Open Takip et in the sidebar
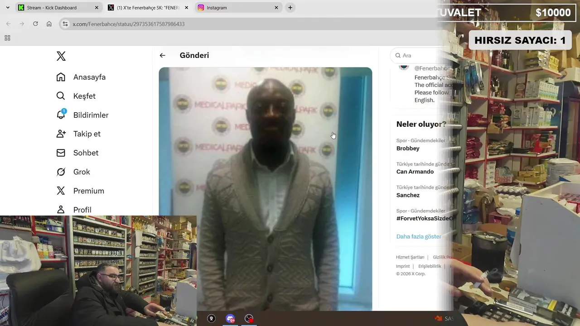 tap(78, 134)
